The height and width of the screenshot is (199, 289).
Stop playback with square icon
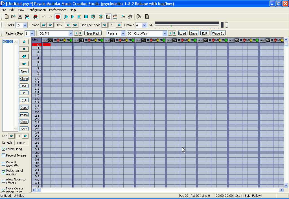coord(86,17)
